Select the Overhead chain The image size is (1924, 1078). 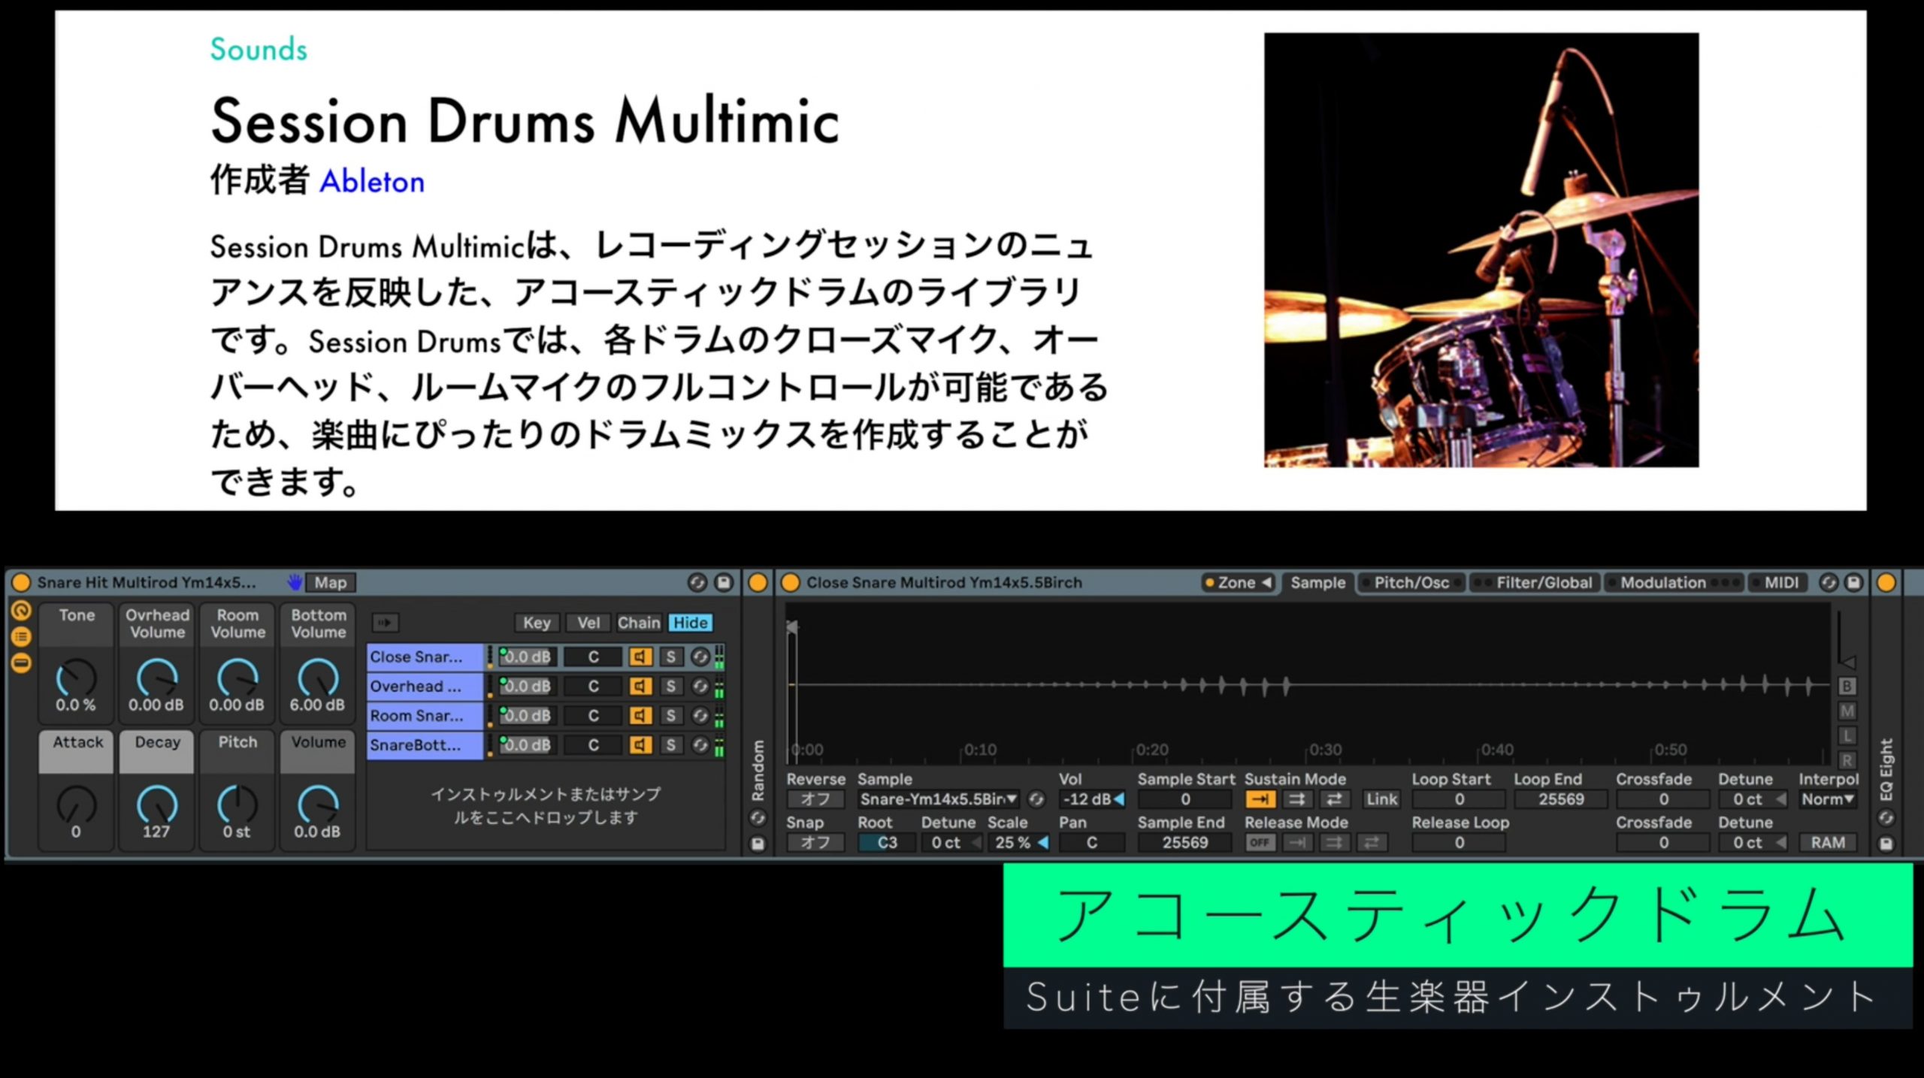pyautogui.click(x=425, y=686)
